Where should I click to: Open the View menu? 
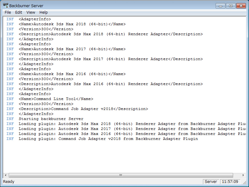click(x=31, y=12)
